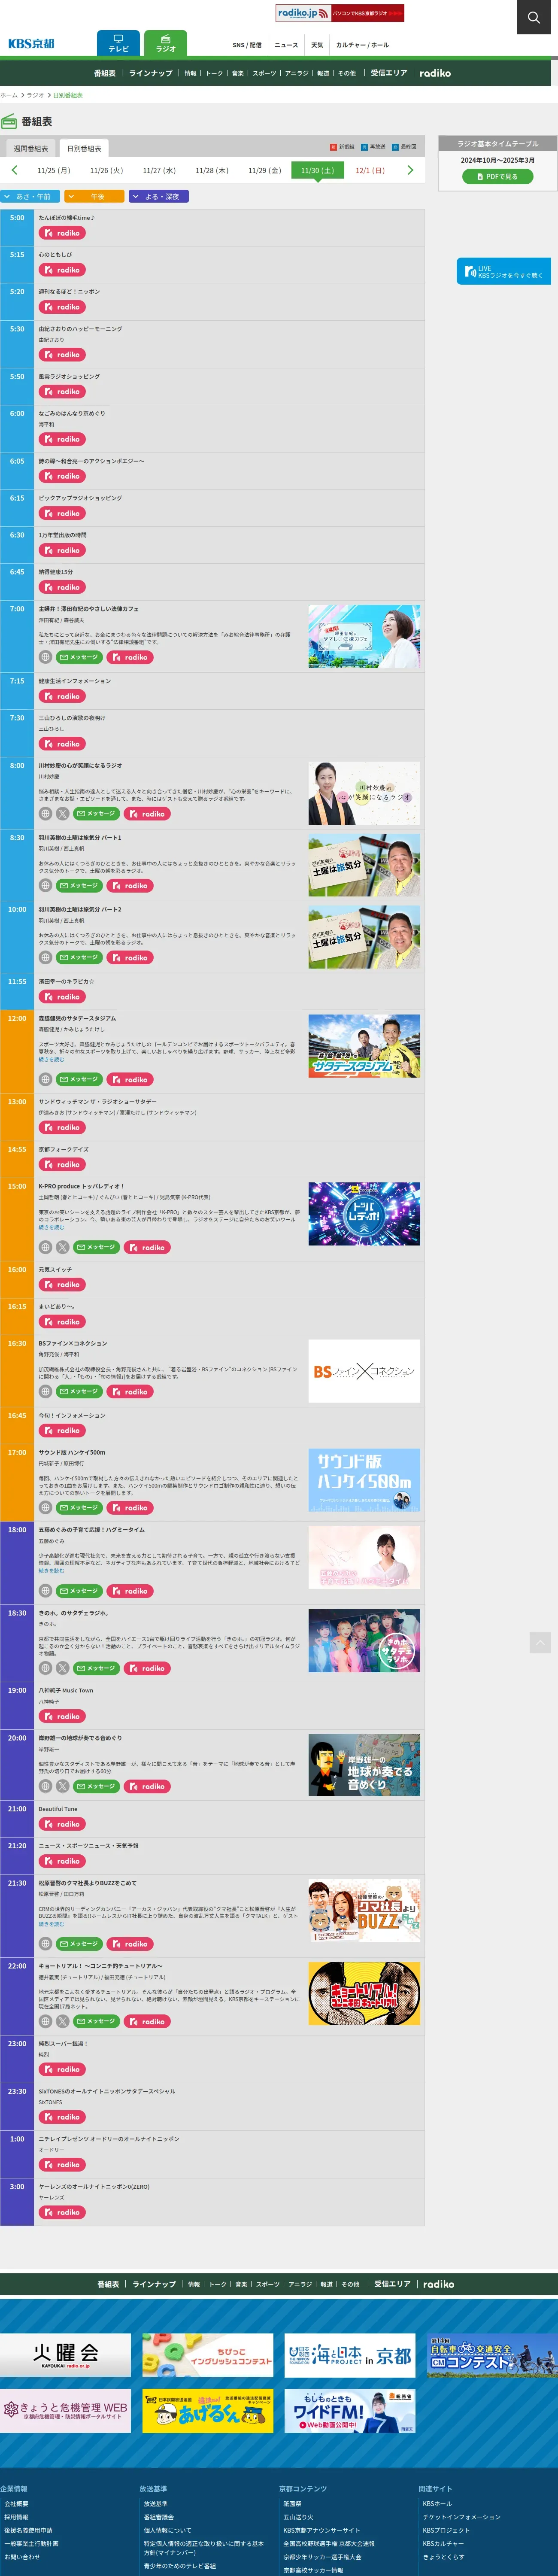558x2576 pixels.
Task: Open globe icon for 川村妙慶 8:00 program
Action: [x=45, y=813]
